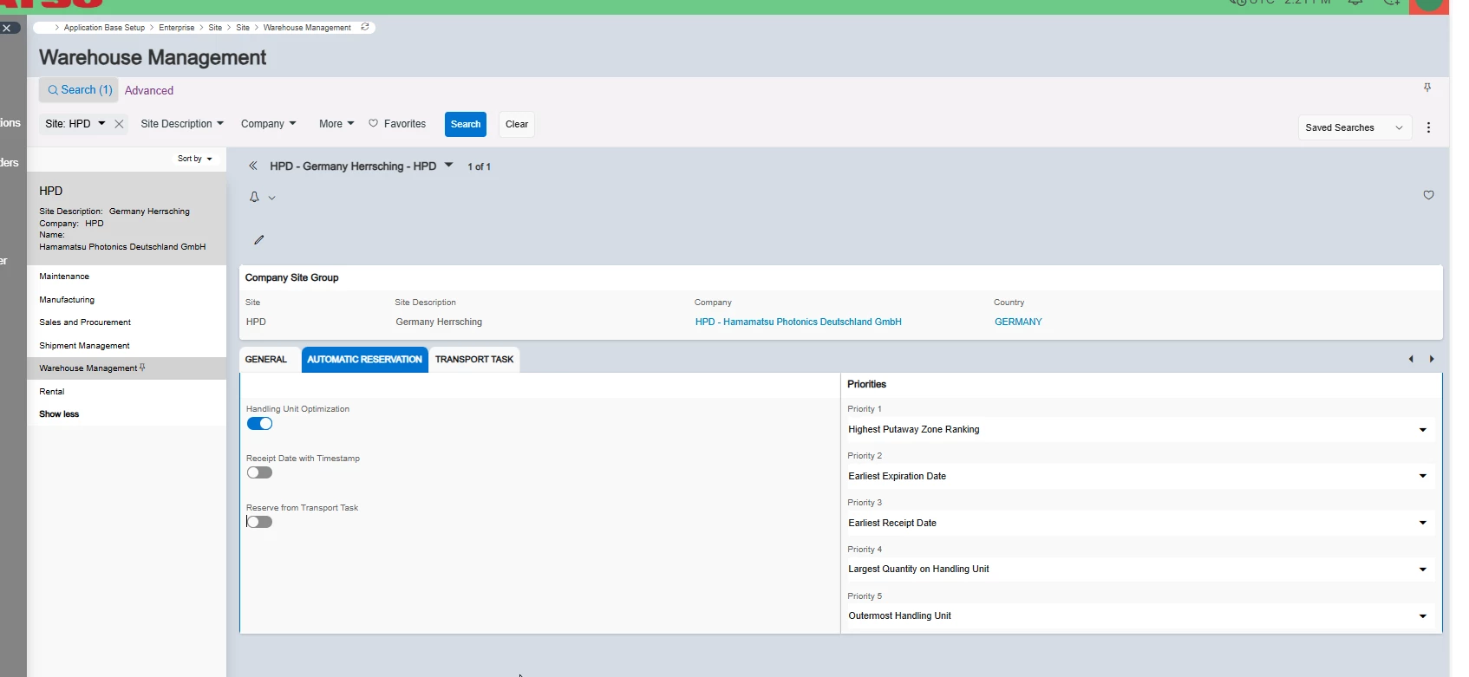Enable Receipt Date with Timestamp toggle
This screenshot has width=1469, height=677.
pyautogui.click(x=259, y=473)
